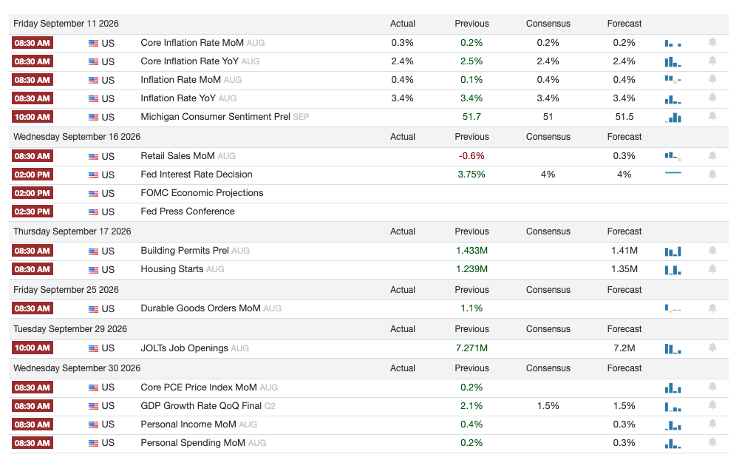Click previous value -0.6% for Retail Sales
Image resolution: width=742 pixels, height=460 pixels.
click(x=472, y=156)
